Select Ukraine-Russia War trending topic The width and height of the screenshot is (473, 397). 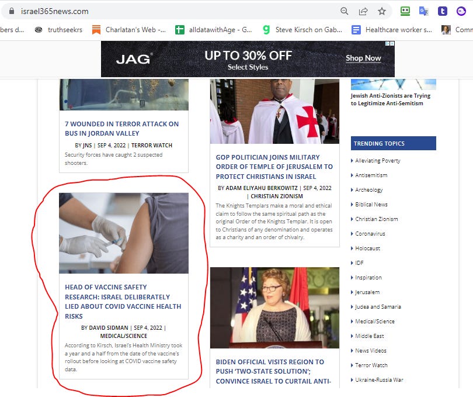(x=379, y=380)
